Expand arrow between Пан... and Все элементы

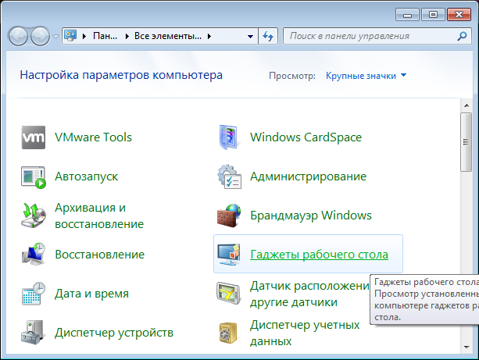[x=127, y=36]
